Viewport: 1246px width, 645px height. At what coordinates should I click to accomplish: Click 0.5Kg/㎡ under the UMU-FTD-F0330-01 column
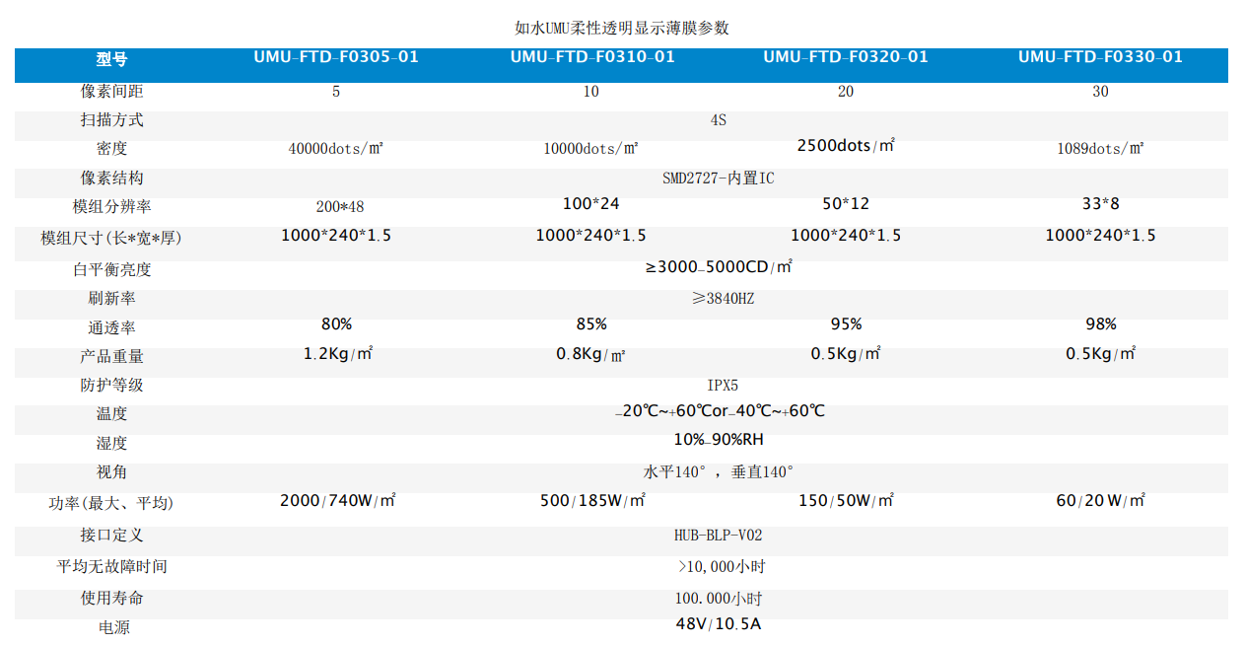[1100, 353]
